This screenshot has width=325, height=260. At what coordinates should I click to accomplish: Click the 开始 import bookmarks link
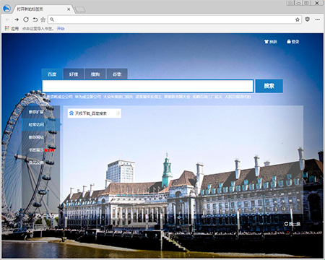[61, 29]
